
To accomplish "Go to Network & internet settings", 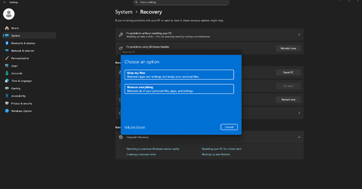I will tap(29, 51).
